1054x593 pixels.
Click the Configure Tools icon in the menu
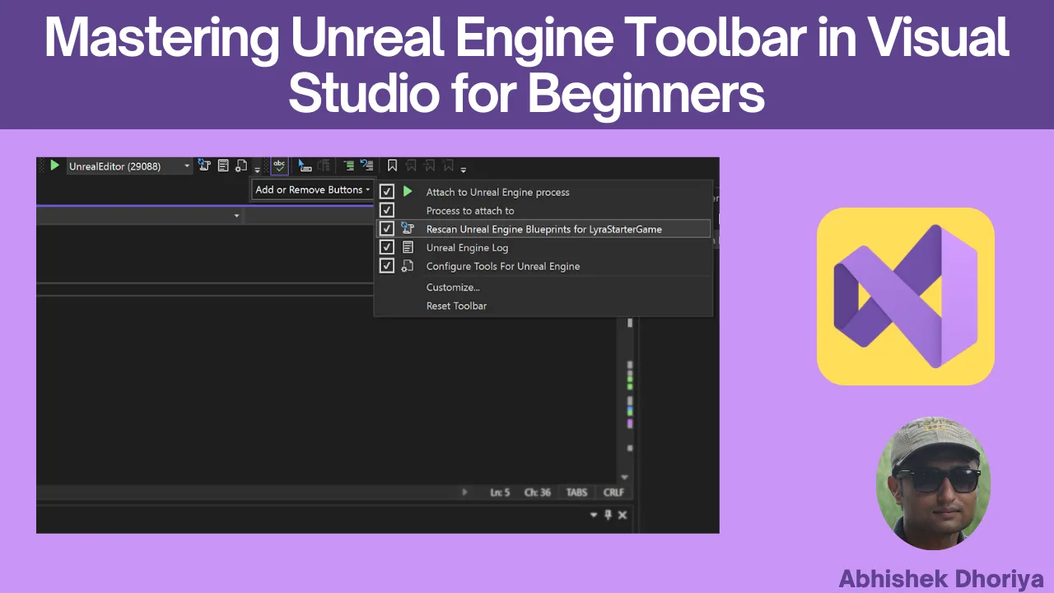(x=408, y=266)
